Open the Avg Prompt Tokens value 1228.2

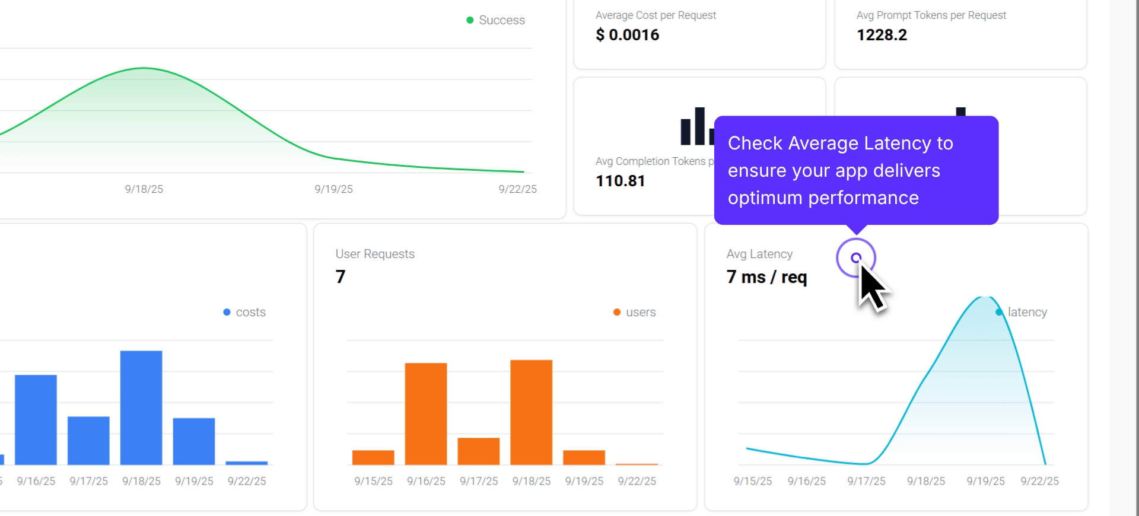point(882,35)
